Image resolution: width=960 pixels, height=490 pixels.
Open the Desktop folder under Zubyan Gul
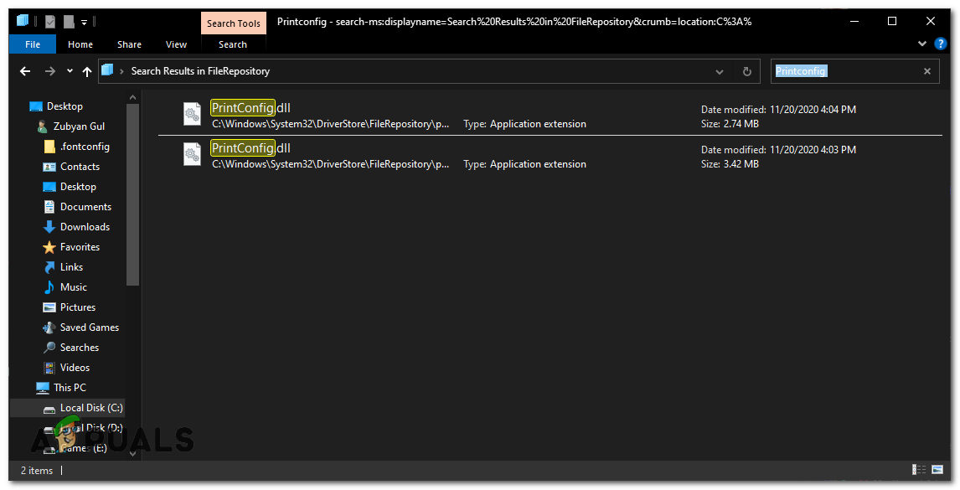[x=78, y=187]
